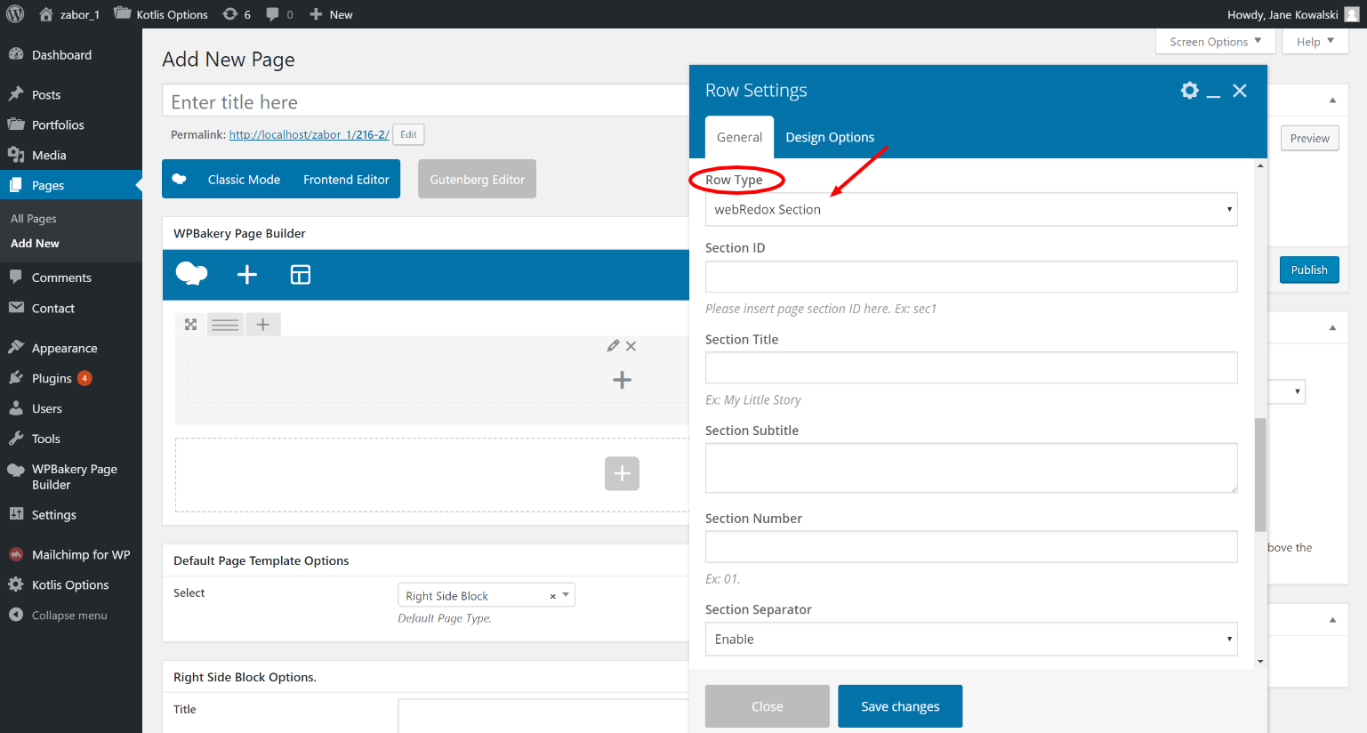The width and height of the screenshot is (1367, 733).
Task: Click the gray plus button in empty area
Action: click(622, 473)
